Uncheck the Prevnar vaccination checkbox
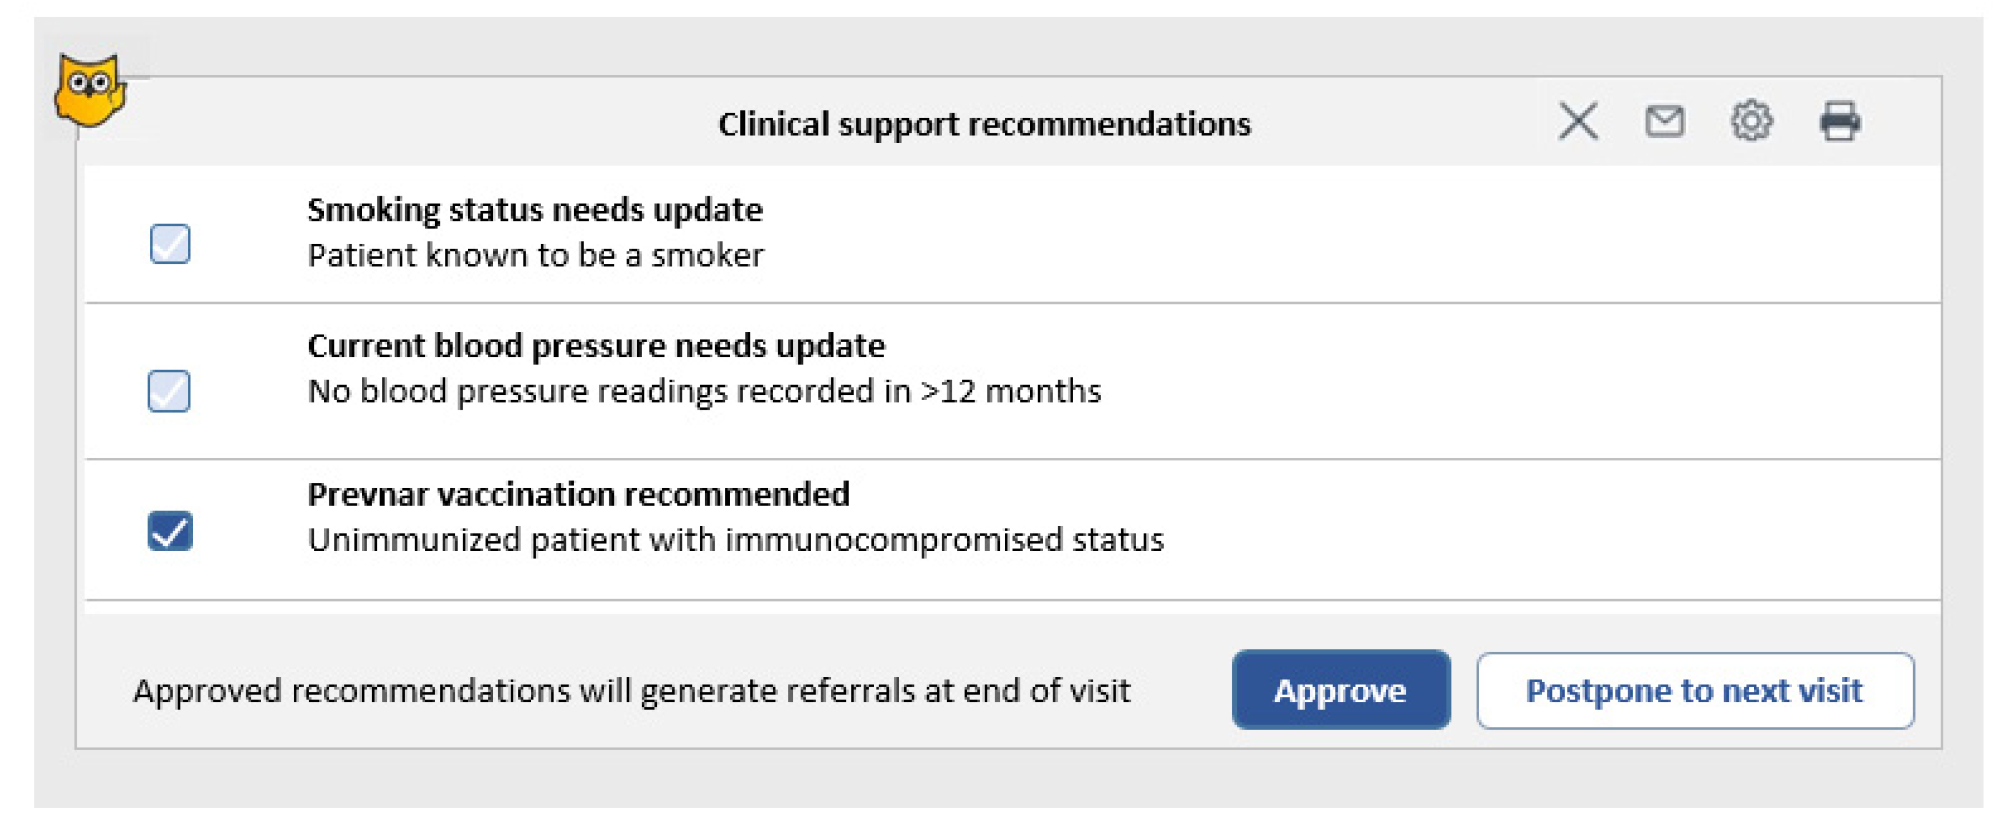 [x=170, y=531]
